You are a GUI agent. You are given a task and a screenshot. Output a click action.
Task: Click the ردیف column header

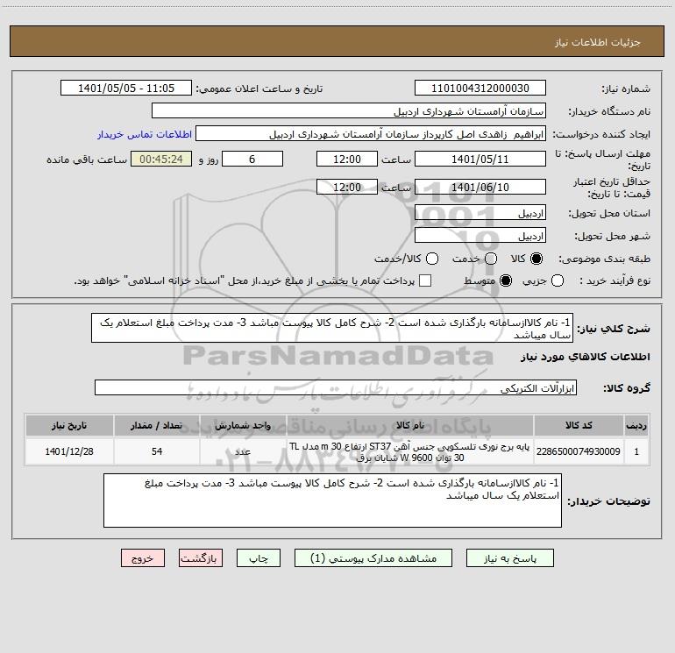(636, 426)
